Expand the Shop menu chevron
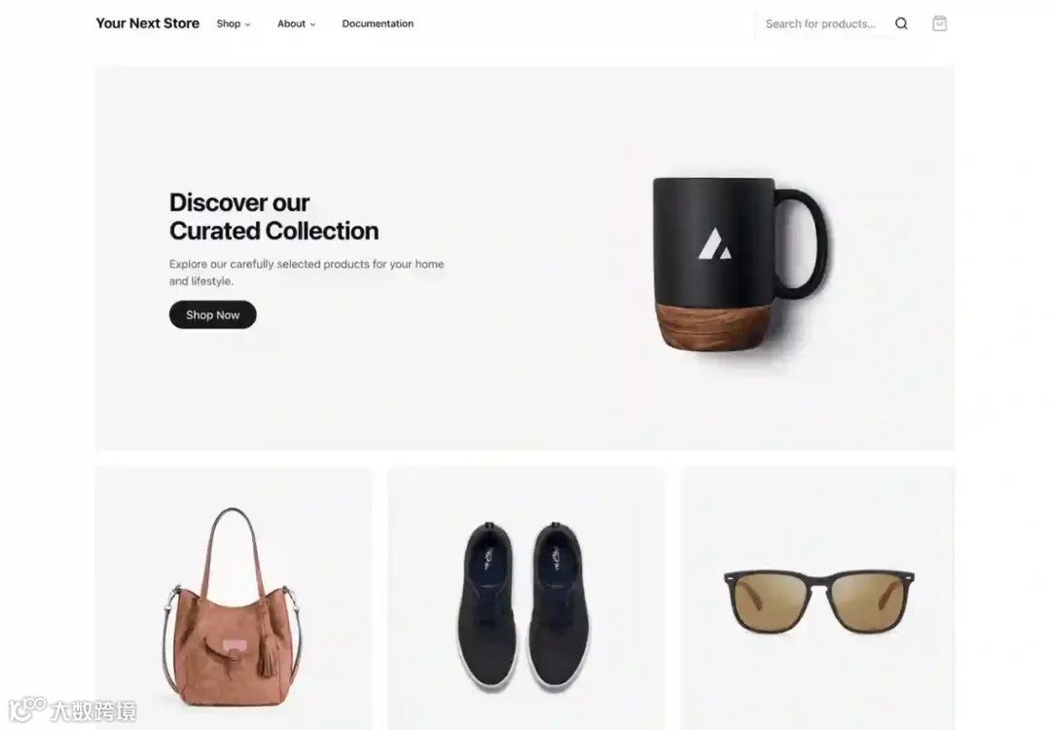The width and height of the screenshot is (1051, 730). coord(247,24)
